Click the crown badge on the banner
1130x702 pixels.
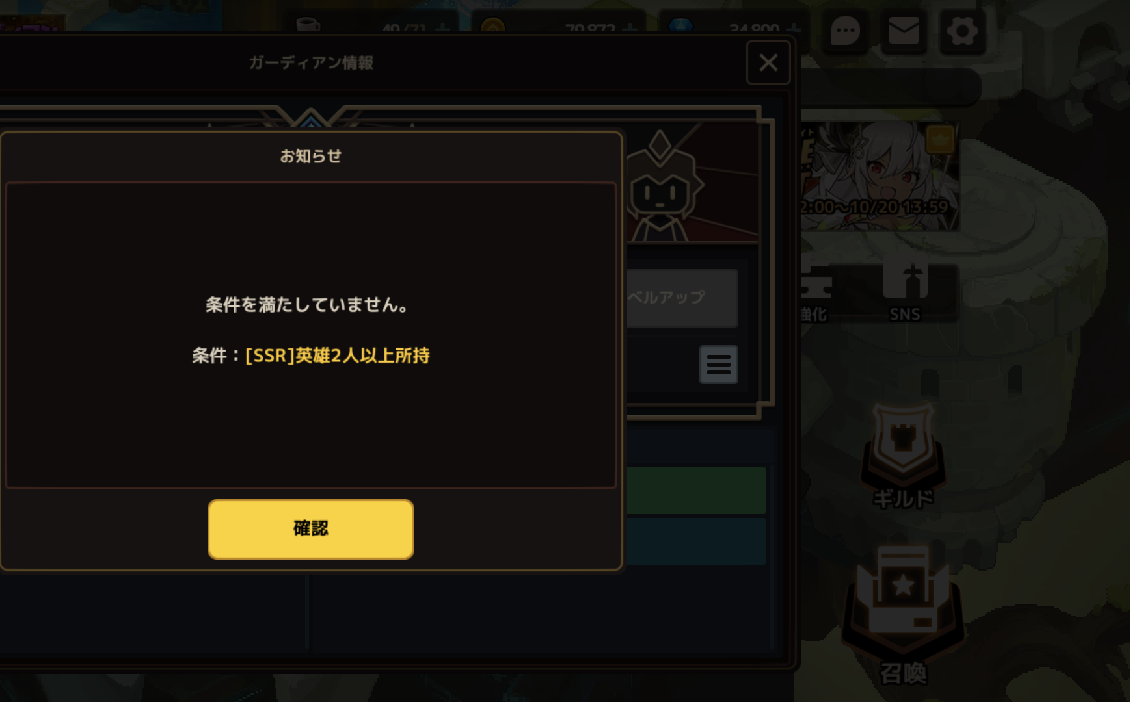[939, 139]
